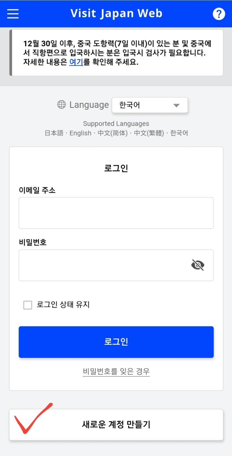The width and height of the screenshot is (232, 456).
Task: Follow the 여기 link in notice
Action: 76,62
